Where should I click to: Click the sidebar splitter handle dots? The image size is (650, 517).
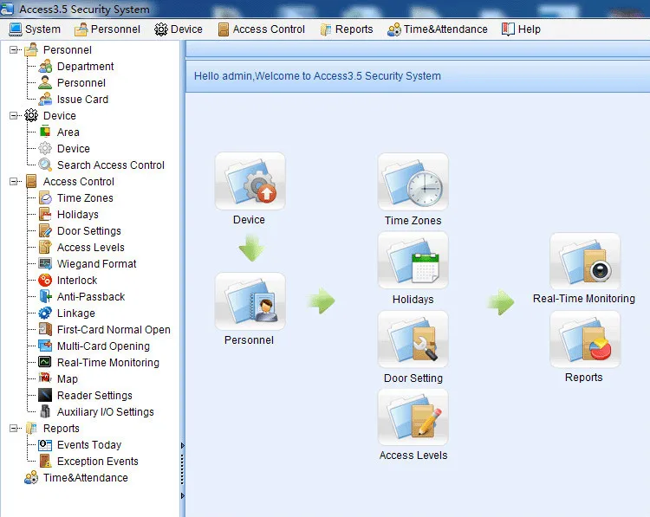pos(182,469)
